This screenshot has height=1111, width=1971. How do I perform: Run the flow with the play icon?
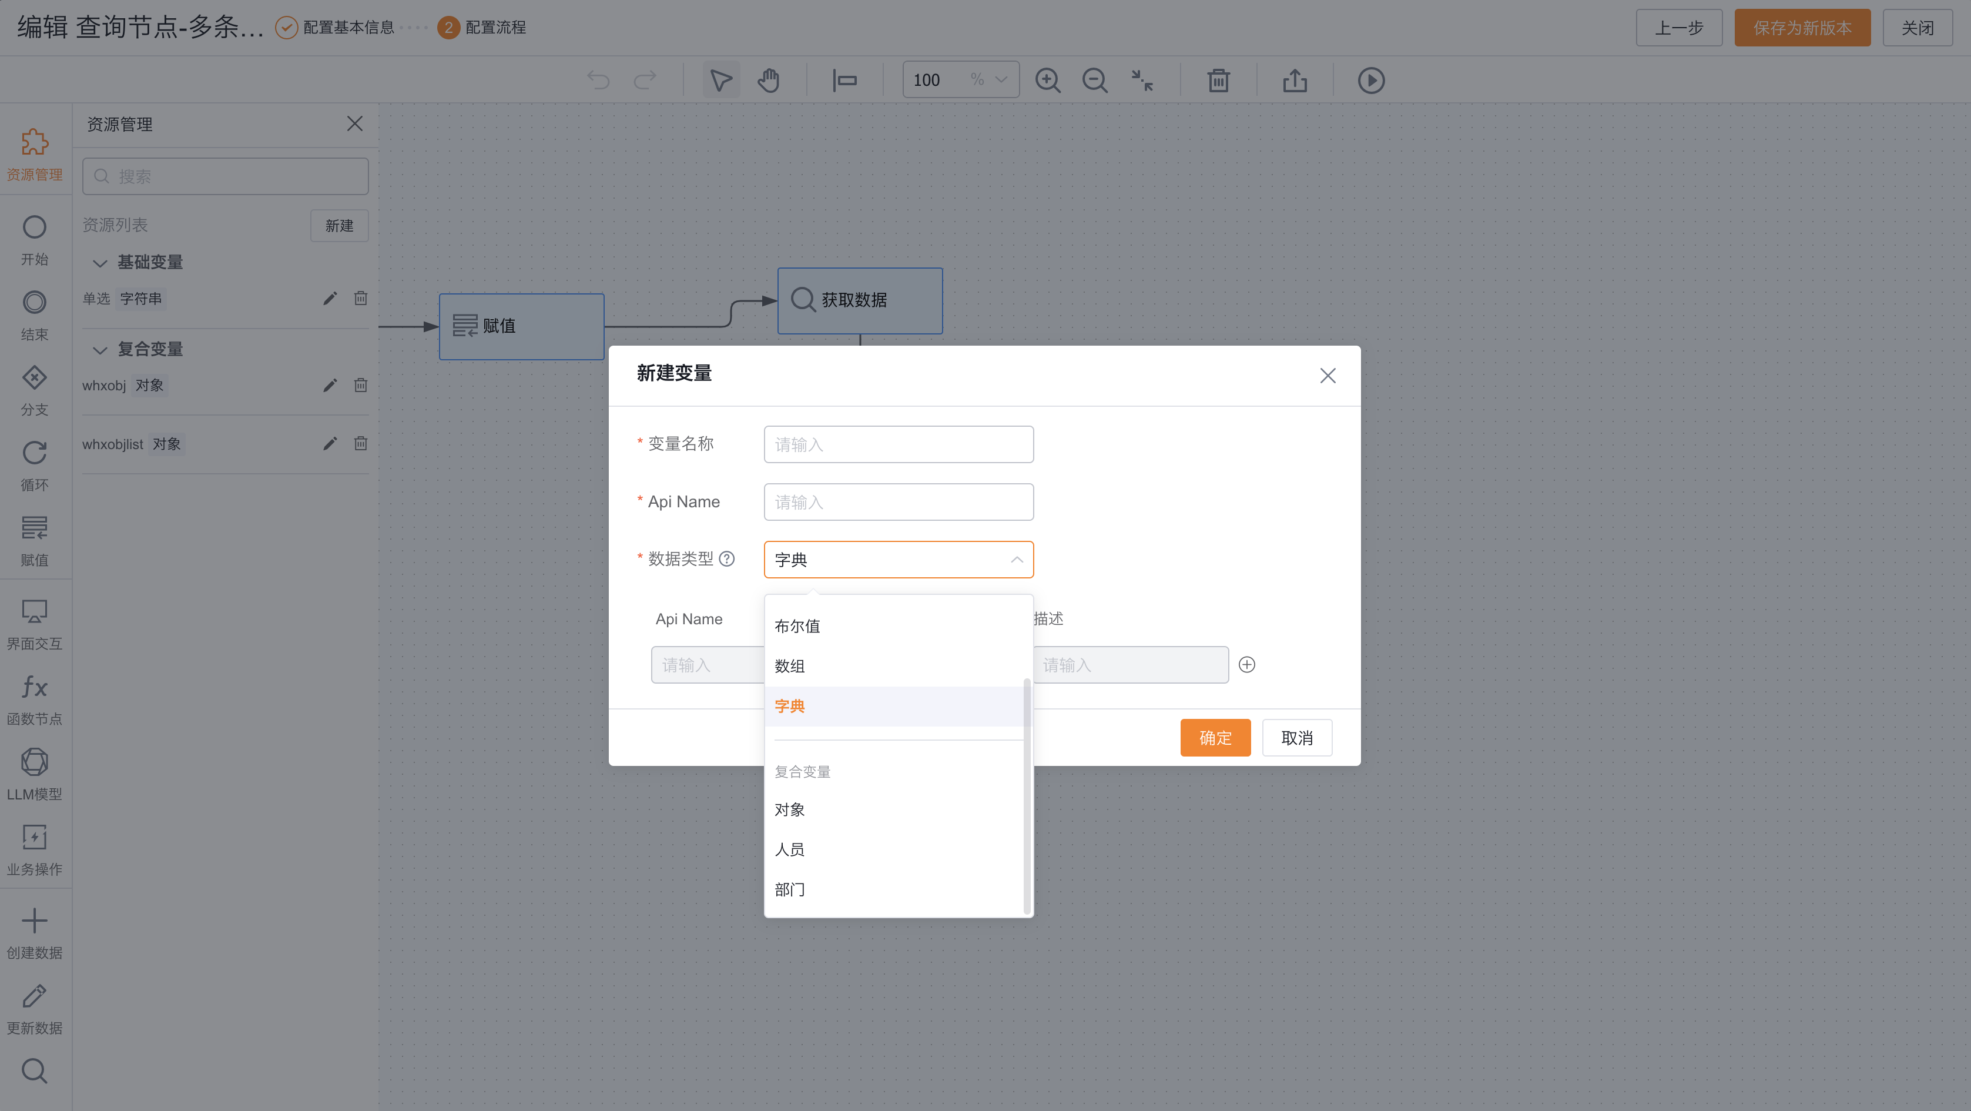[x=1371, y=79]
